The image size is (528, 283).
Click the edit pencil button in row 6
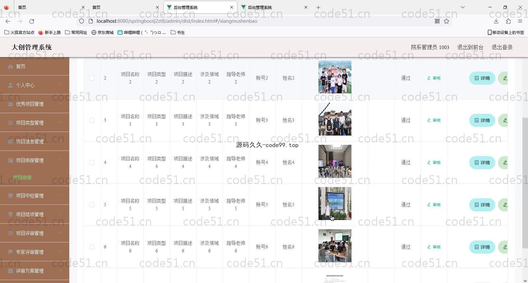[x=503, y=247]
